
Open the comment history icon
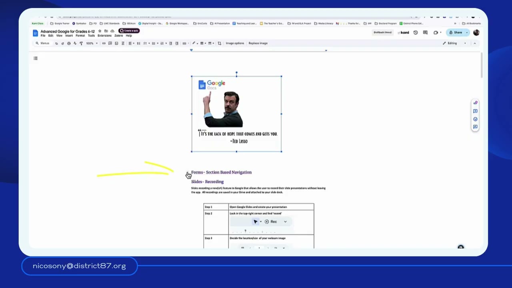tap(425, 32)
